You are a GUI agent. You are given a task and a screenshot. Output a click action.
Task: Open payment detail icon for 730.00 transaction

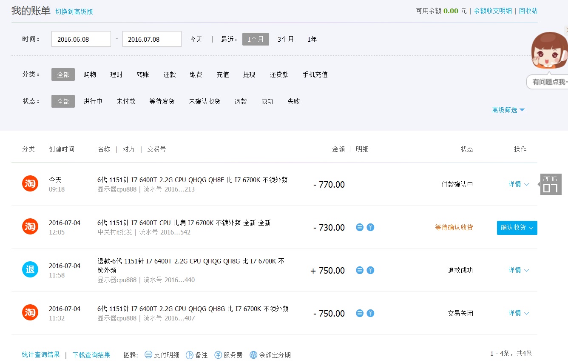pyautogui.click(x=360, y=227)
